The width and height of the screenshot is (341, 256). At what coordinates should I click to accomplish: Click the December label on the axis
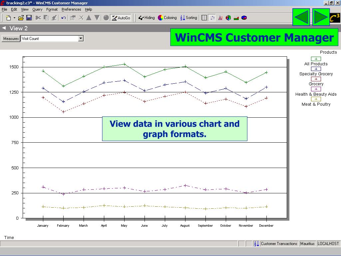tap(266, 226)
